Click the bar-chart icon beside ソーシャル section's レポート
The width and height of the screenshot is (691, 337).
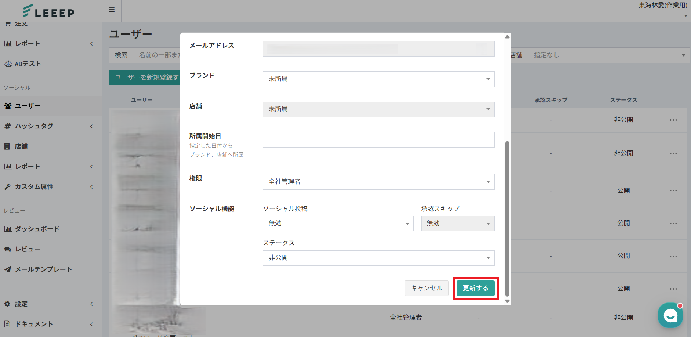[8, 167]
